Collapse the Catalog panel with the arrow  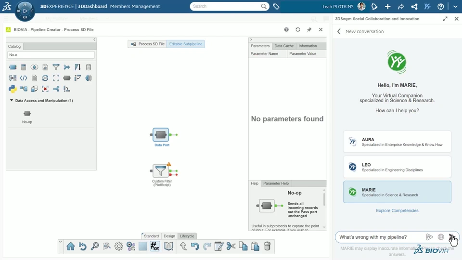(x=94, y=39)
